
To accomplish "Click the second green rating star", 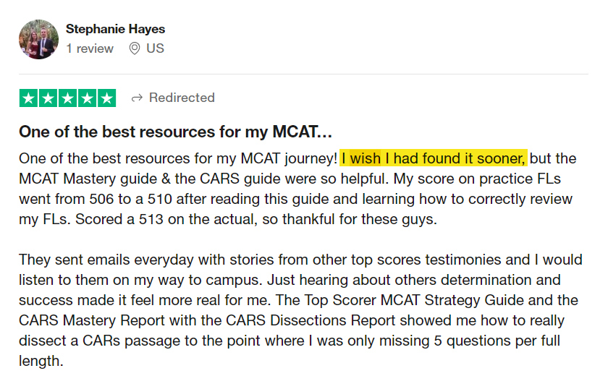I will point(48,98).
